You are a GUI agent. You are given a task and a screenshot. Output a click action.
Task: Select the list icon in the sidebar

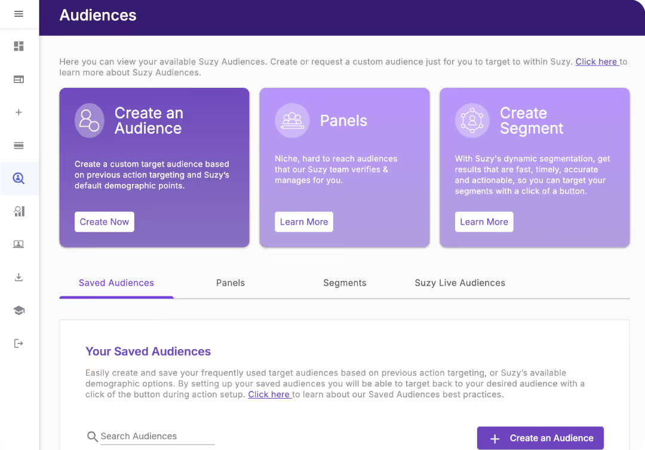(x=19, y=145)
